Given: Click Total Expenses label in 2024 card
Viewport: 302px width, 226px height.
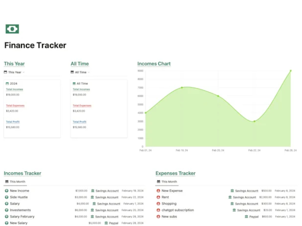Looking at the screenshot, I should tap(15, 106).
